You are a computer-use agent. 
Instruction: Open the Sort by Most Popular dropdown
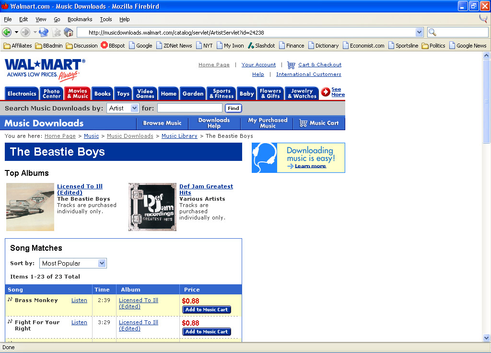(73, 263)
